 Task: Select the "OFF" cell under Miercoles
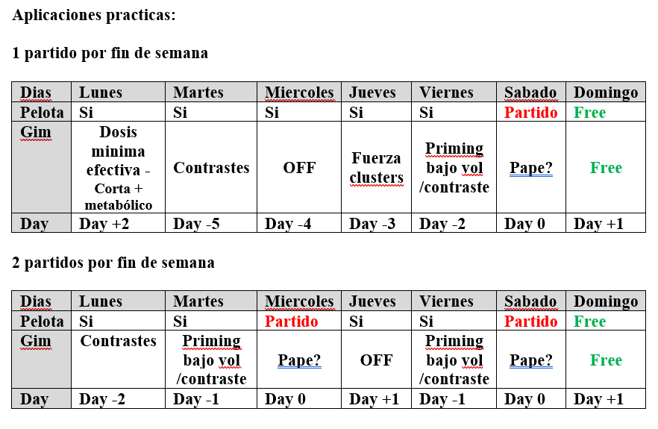coord(298,168)
